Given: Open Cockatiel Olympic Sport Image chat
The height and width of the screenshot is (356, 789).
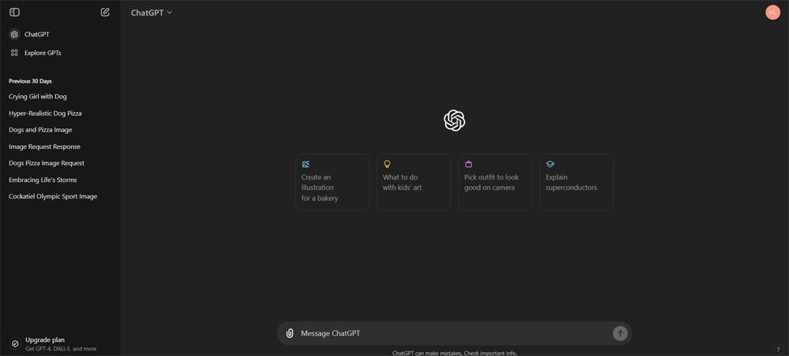Looking at the screenshot, I should pos(53,196).
